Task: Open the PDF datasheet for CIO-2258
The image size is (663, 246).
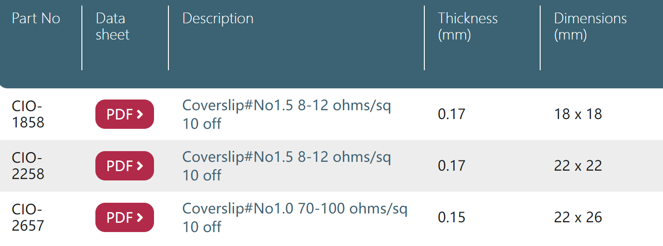Action: click(x=125, y=166)
